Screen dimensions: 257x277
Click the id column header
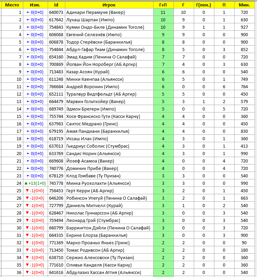tap(56, 5)
